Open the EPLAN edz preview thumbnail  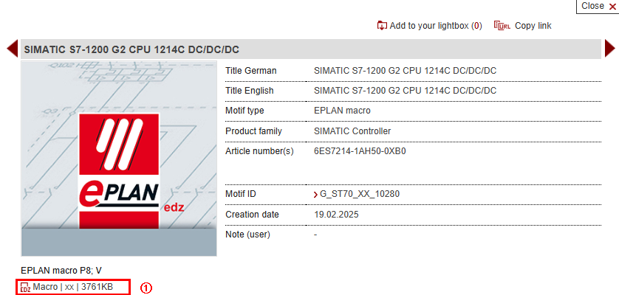point(119,159)
